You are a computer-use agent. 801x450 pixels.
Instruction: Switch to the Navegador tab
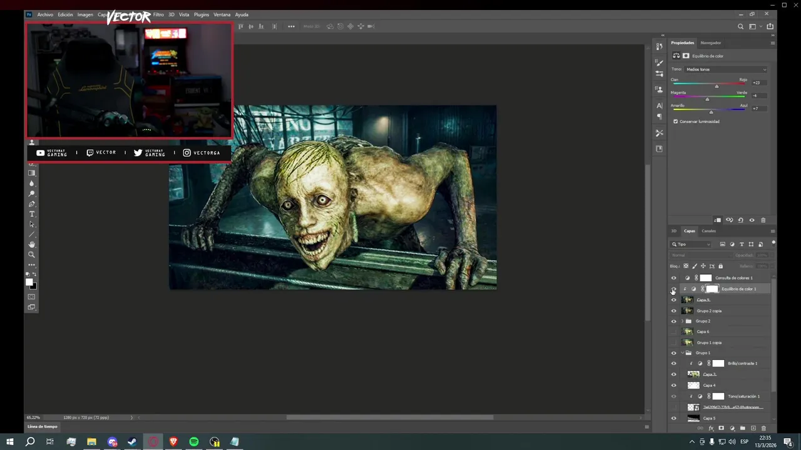[711, 42]
